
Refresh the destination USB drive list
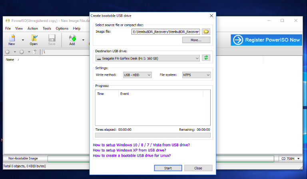click(206, 58)
